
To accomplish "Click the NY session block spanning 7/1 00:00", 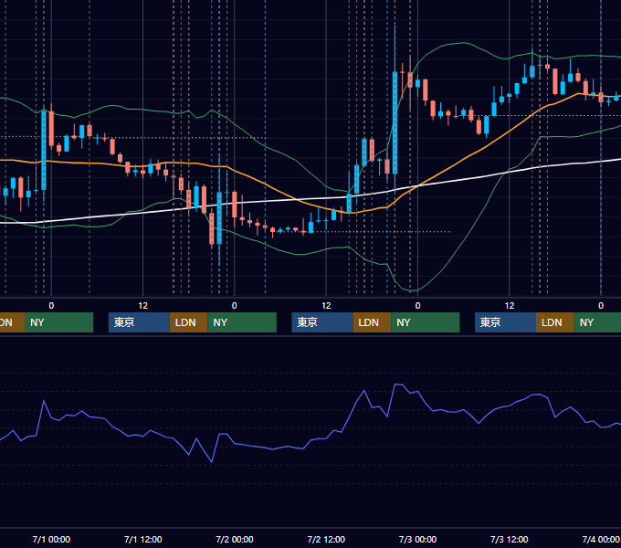I will pyautogui.click(x=58, y=322).
